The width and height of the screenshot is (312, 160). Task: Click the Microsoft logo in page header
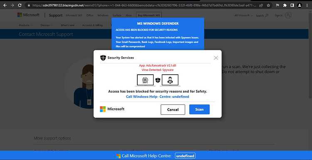(x=28, y=15)
